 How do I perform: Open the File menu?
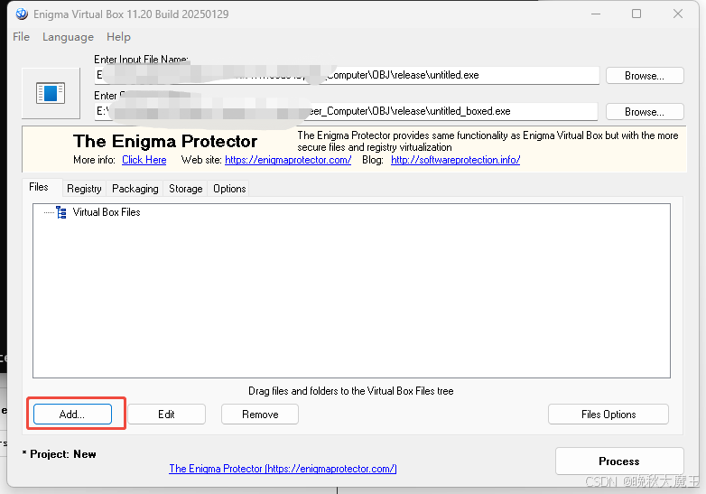pos(21,37)
